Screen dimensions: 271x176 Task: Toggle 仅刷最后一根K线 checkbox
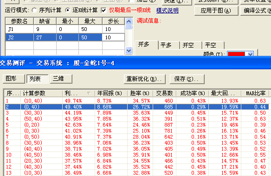point(103,11)
